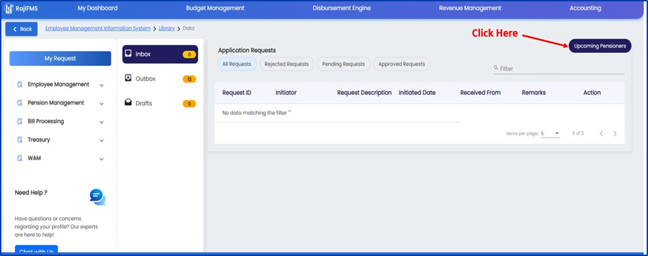The width and height of the screenshot is (648, 256).
Task: Click the Outbox tray icon
Action: pos(128,78)
